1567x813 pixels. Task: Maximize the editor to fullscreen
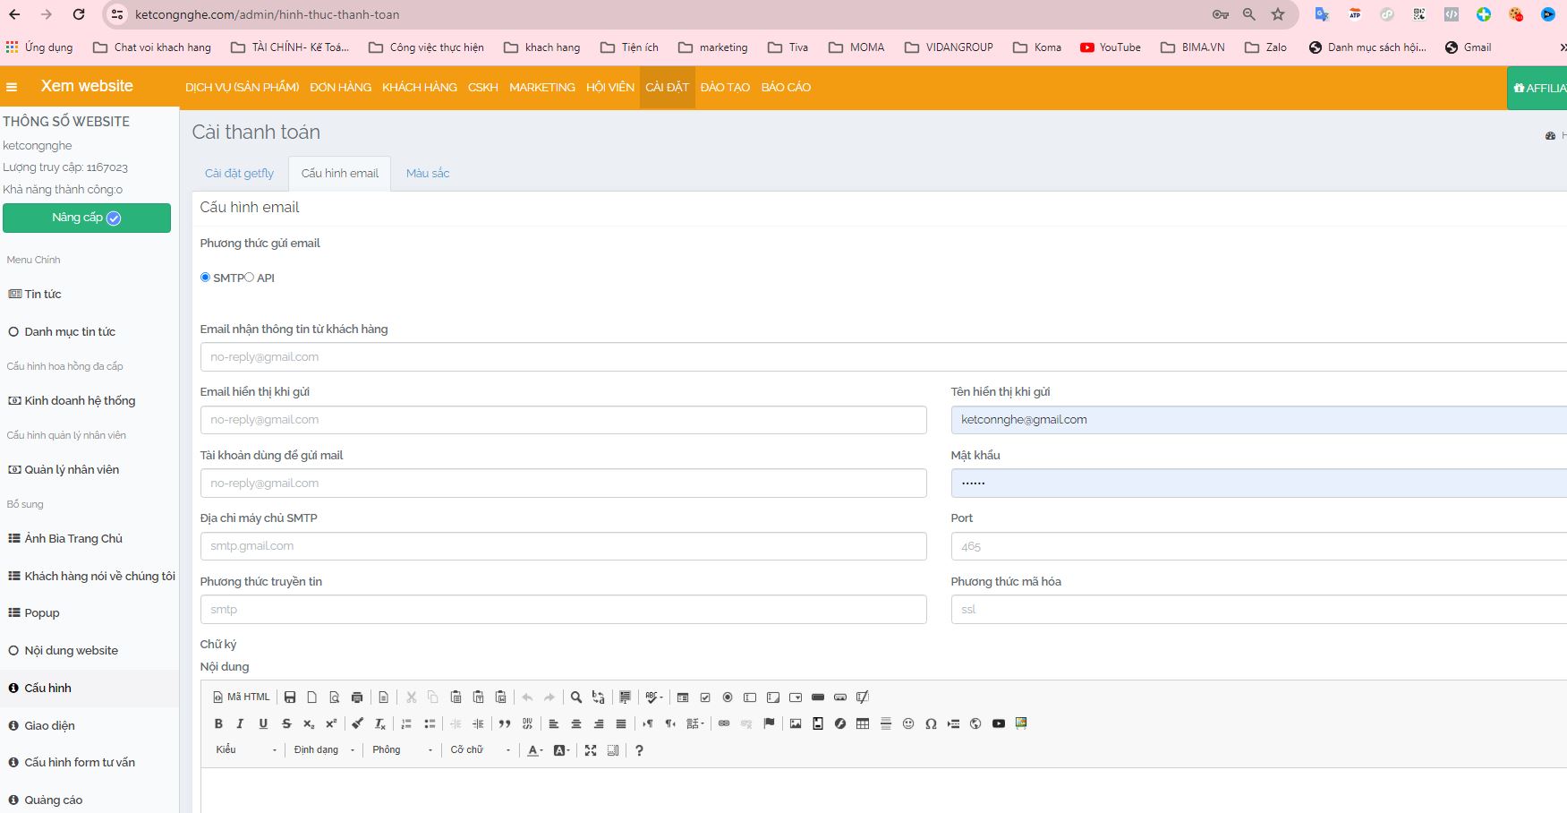[591, 750]
